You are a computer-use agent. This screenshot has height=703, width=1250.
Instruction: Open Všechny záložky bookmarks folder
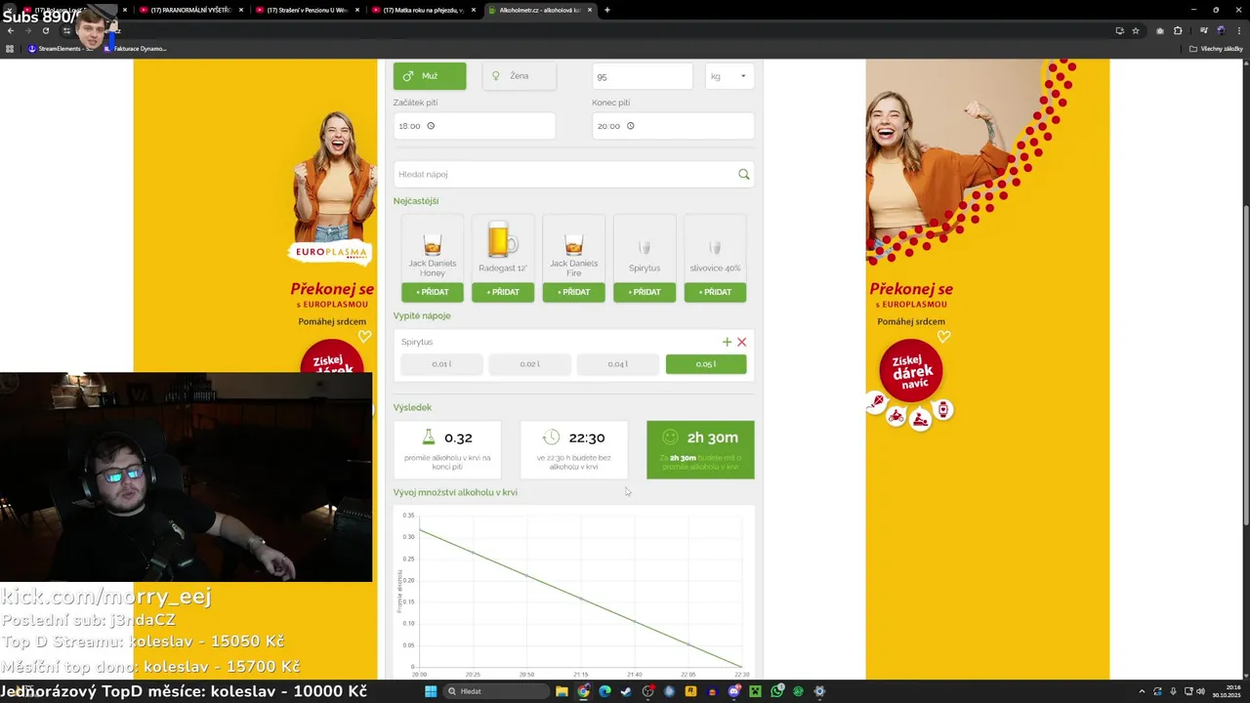[1216, 49]
